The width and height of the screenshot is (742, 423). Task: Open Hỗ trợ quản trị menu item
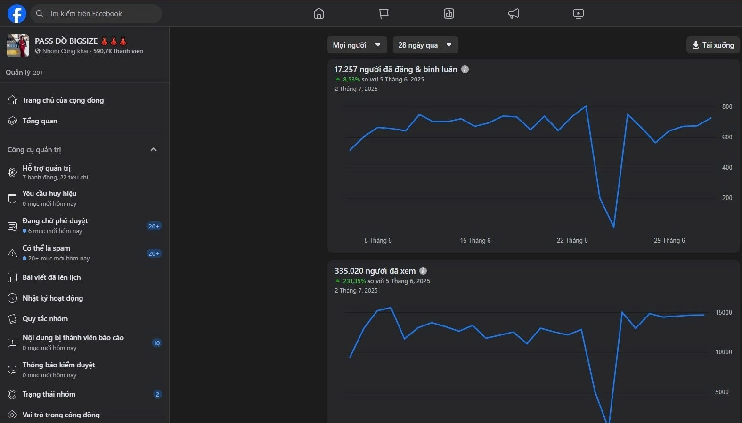coord(85,172)
